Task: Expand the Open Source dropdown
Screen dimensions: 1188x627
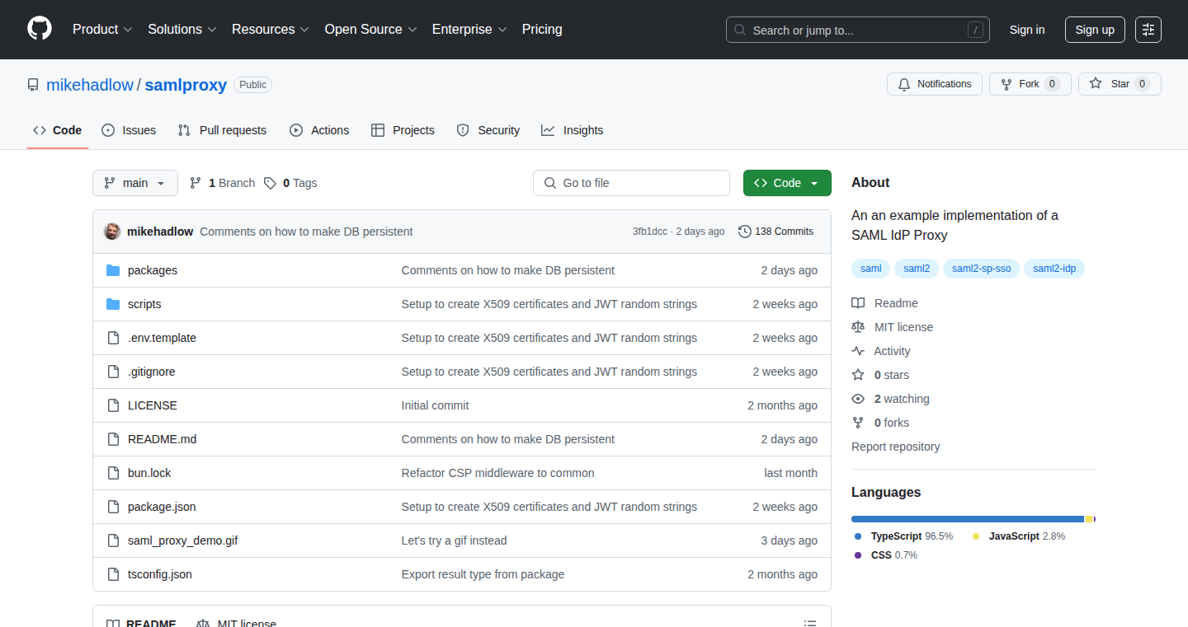Action: [x=371, y=29]
